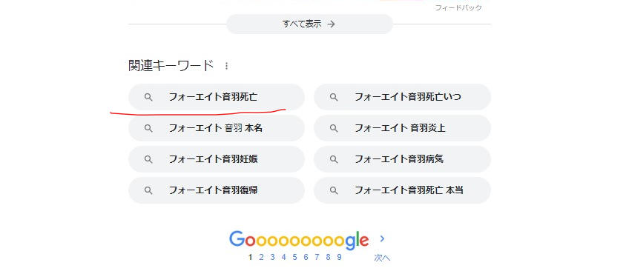Viewport: 626px width, 274px height.
Task: Click search icon beside フォーエイト音羽死亡
Action: coord(148,97)
